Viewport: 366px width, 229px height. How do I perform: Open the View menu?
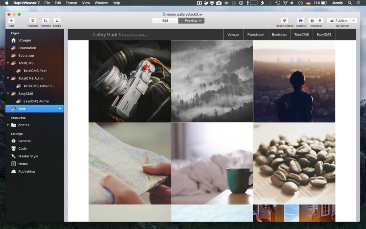pos(86,3)
